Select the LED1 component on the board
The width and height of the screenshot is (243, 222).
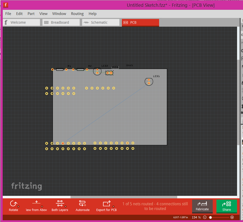pos(149,82)
